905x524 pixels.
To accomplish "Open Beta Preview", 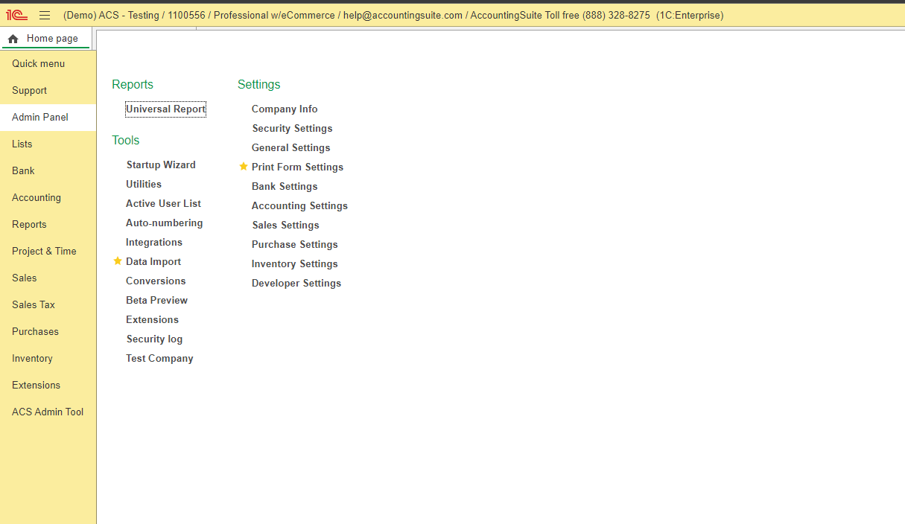I will click(x=156, y=301).
